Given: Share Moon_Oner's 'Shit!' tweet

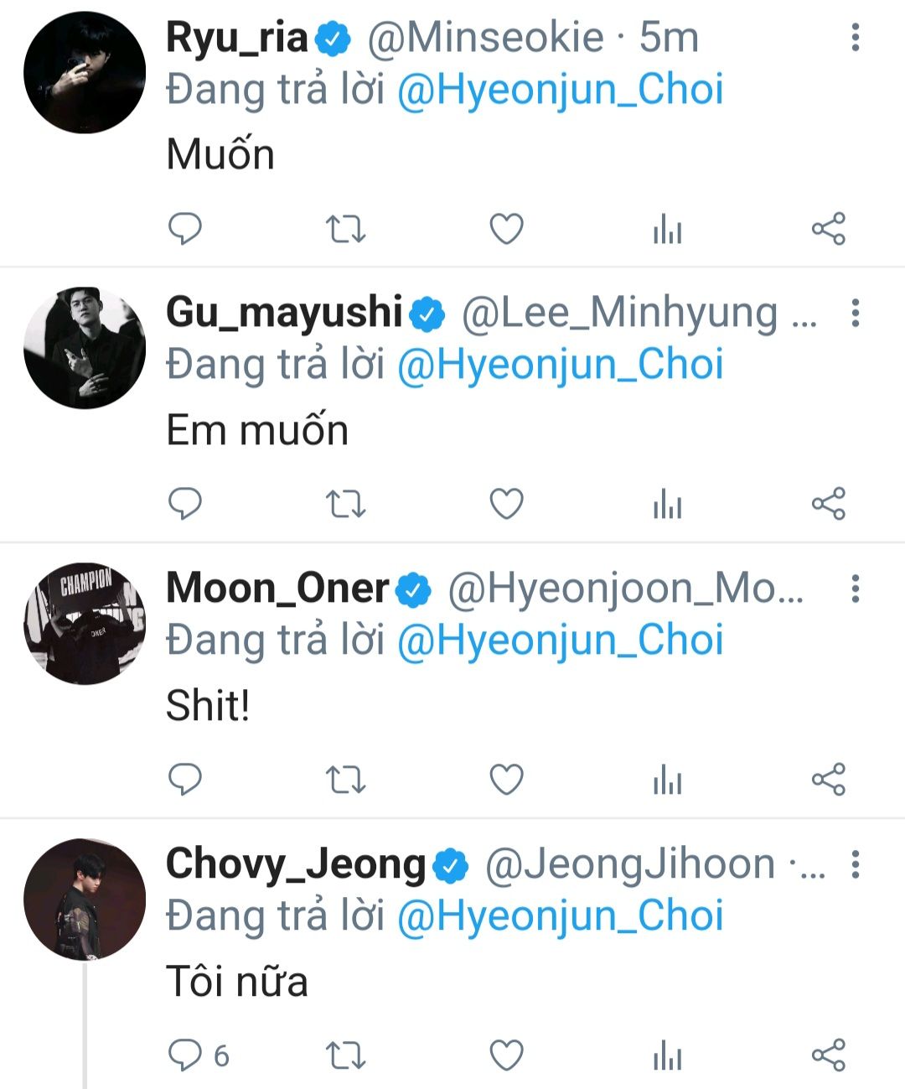Looking at the screenshot, I should [x=828, y=780].
